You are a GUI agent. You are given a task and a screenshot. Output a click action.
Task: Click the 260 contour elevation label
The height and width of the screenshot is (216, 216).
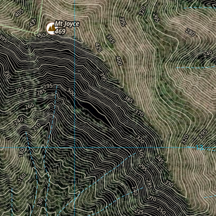29,106
